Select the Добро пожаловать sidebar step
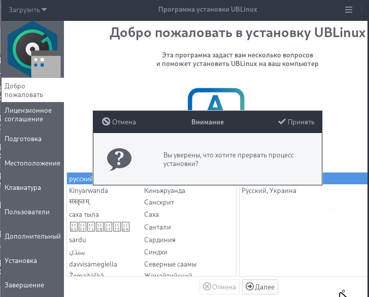Viewport: 369px width, 297px height. [x=32, y=90]
